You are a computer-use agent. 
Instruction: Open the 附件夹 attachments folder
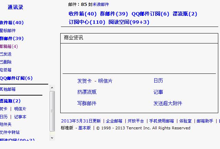6,125
